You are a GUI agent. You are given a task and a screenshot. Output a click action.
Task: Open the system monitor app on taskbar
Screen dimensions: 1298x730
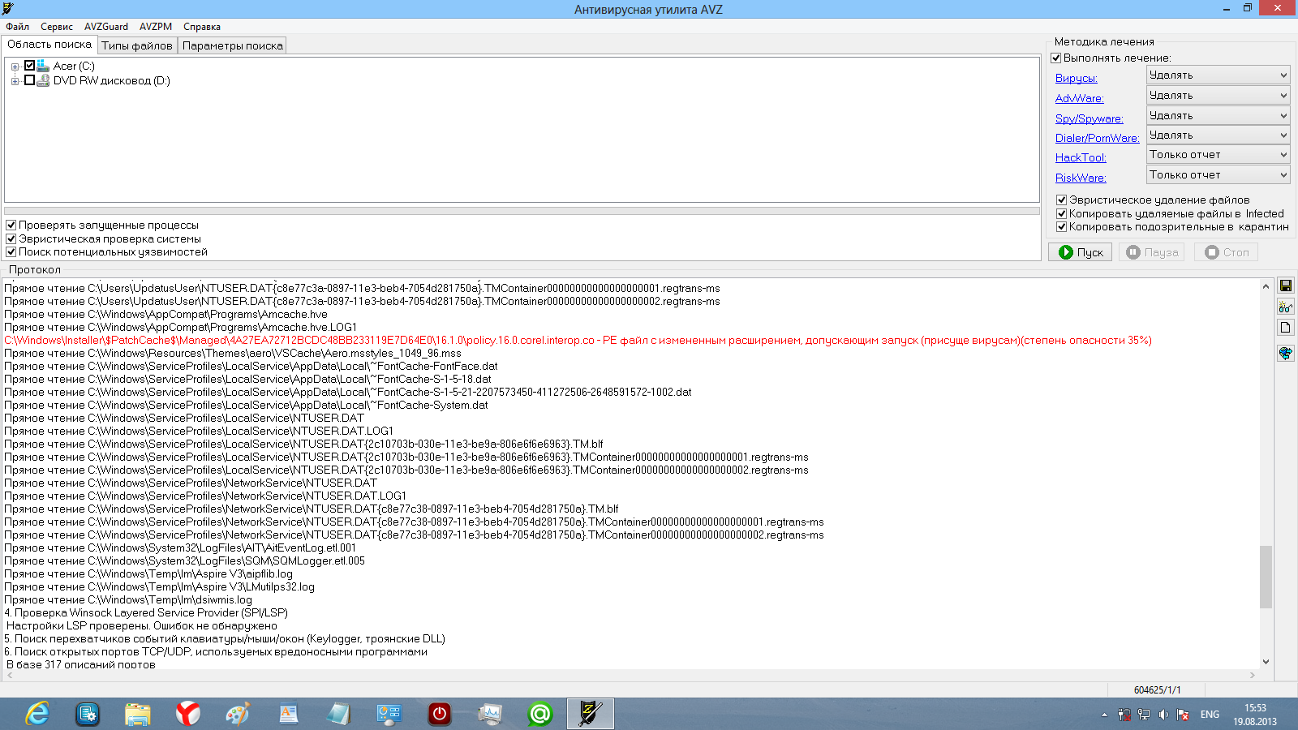tap(490, 714)
